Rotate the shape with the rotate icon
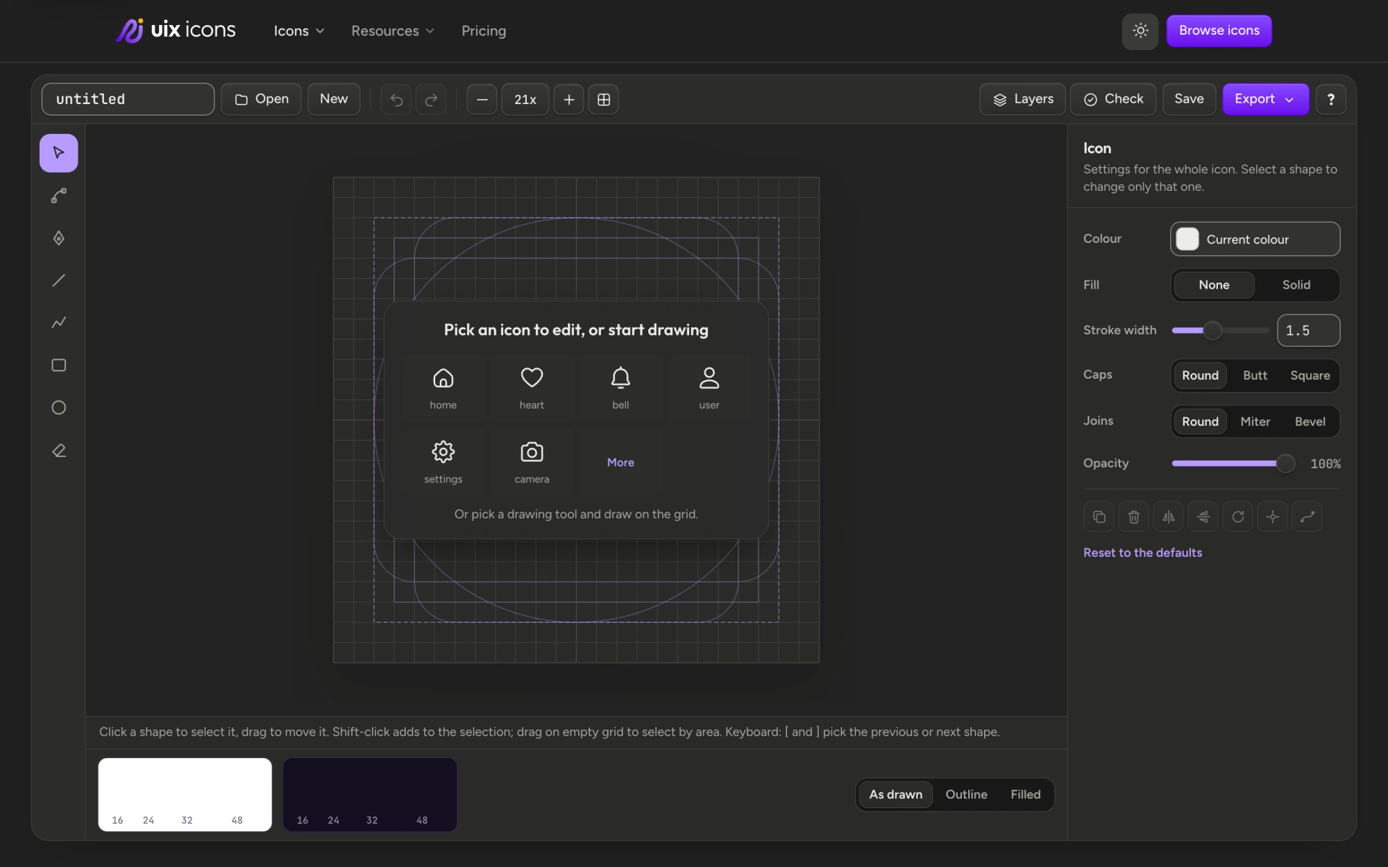The height and width of the screenshot is (867, 1388). tap(1238, 517)
